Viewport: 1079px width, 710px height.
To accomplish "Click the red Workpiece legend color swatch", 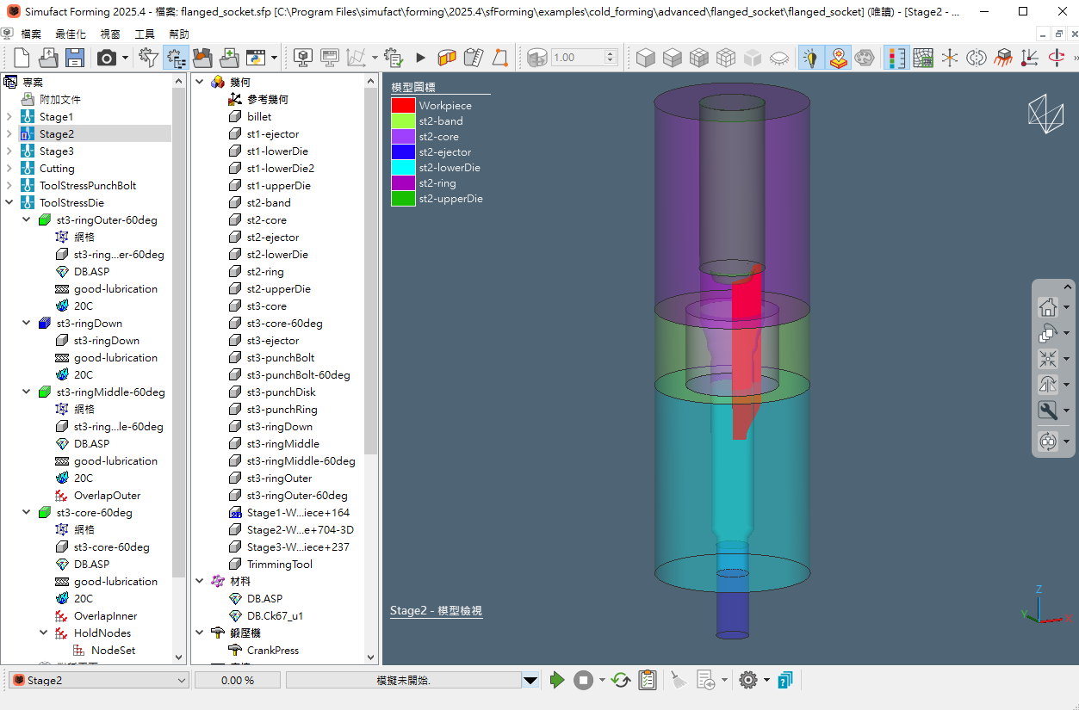I will [403, 105].
